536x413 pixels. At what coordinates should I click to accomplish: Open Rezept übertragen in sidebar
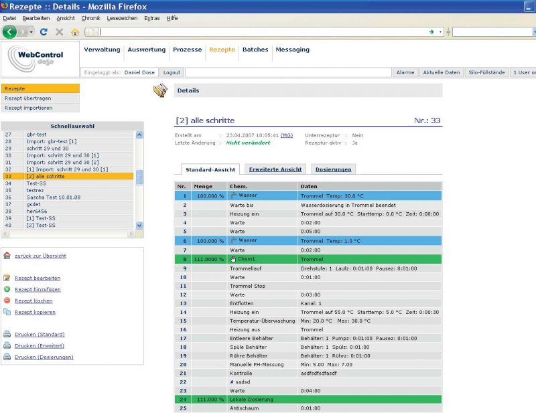[x=40, y=98]
